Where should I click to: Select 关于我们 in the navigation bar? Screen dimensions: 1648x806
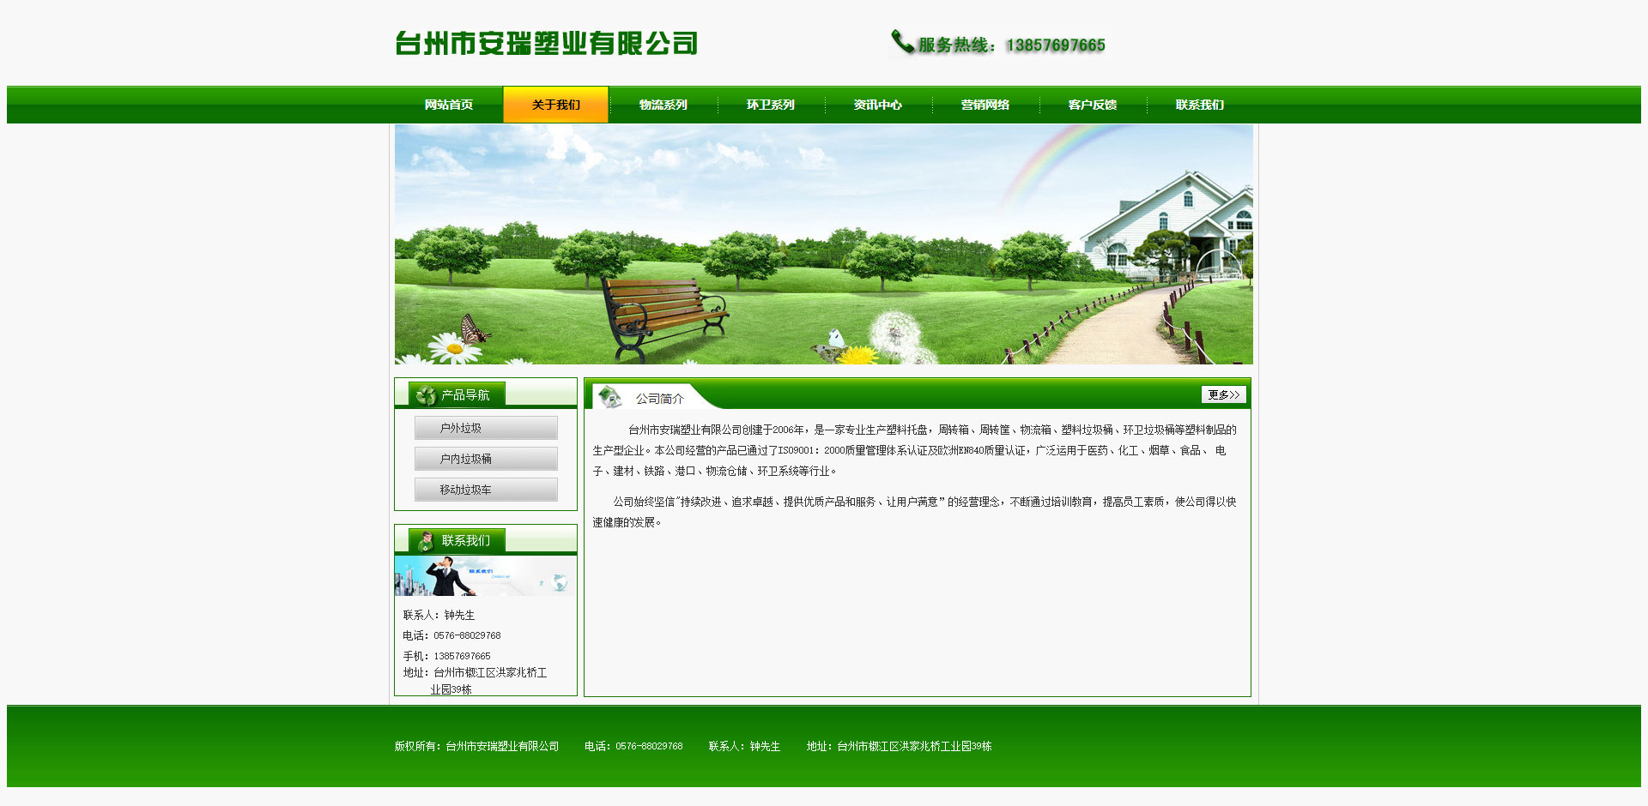tap(555, 105)
